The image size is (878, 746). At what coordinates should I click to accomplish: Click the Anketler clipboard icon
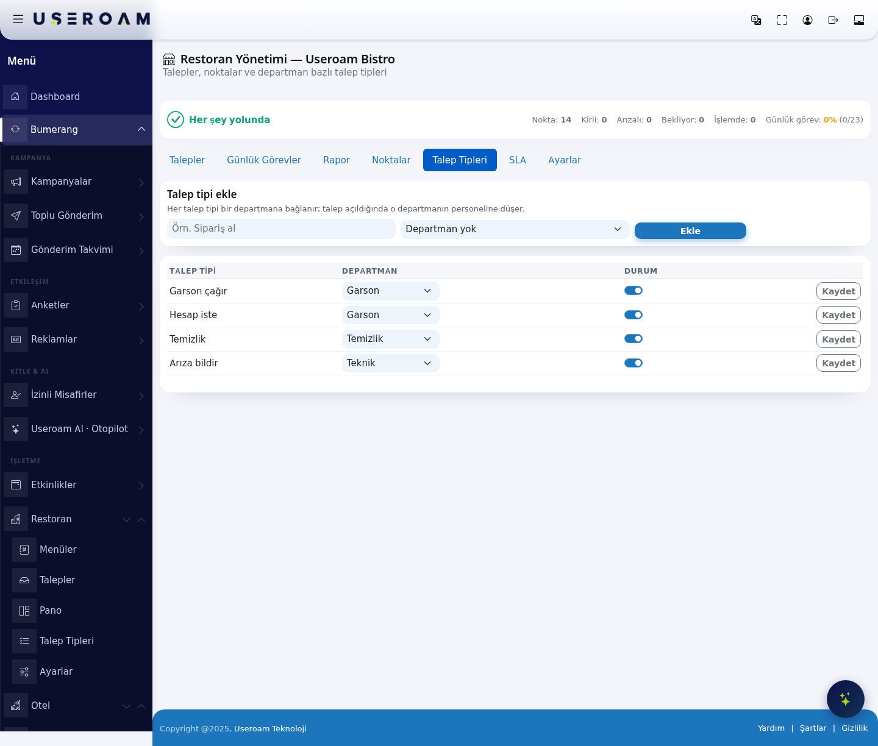16,305
